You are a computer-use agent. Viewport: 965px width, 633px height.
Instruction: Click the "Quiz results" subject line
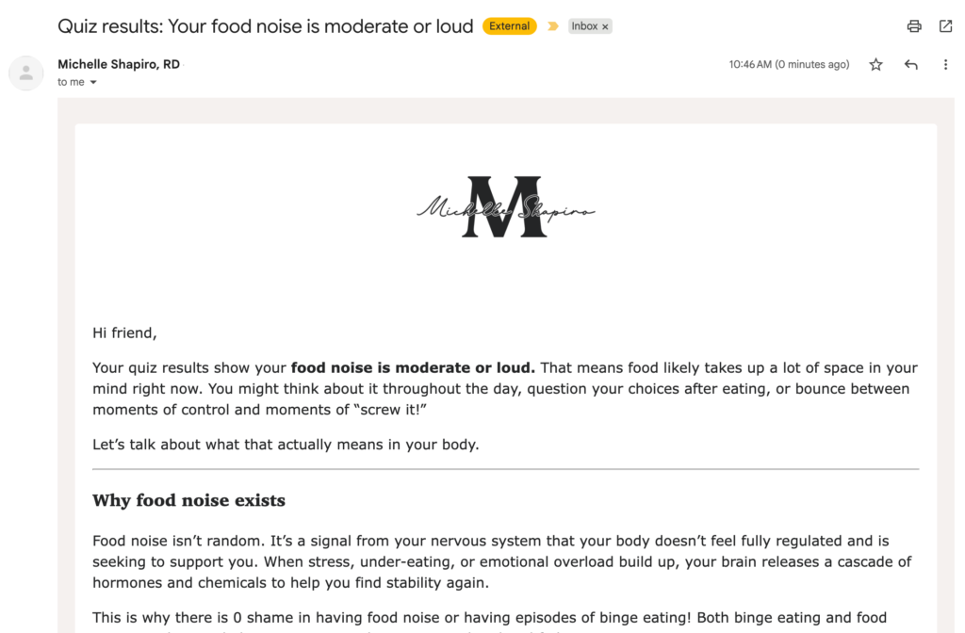[265, 26]
